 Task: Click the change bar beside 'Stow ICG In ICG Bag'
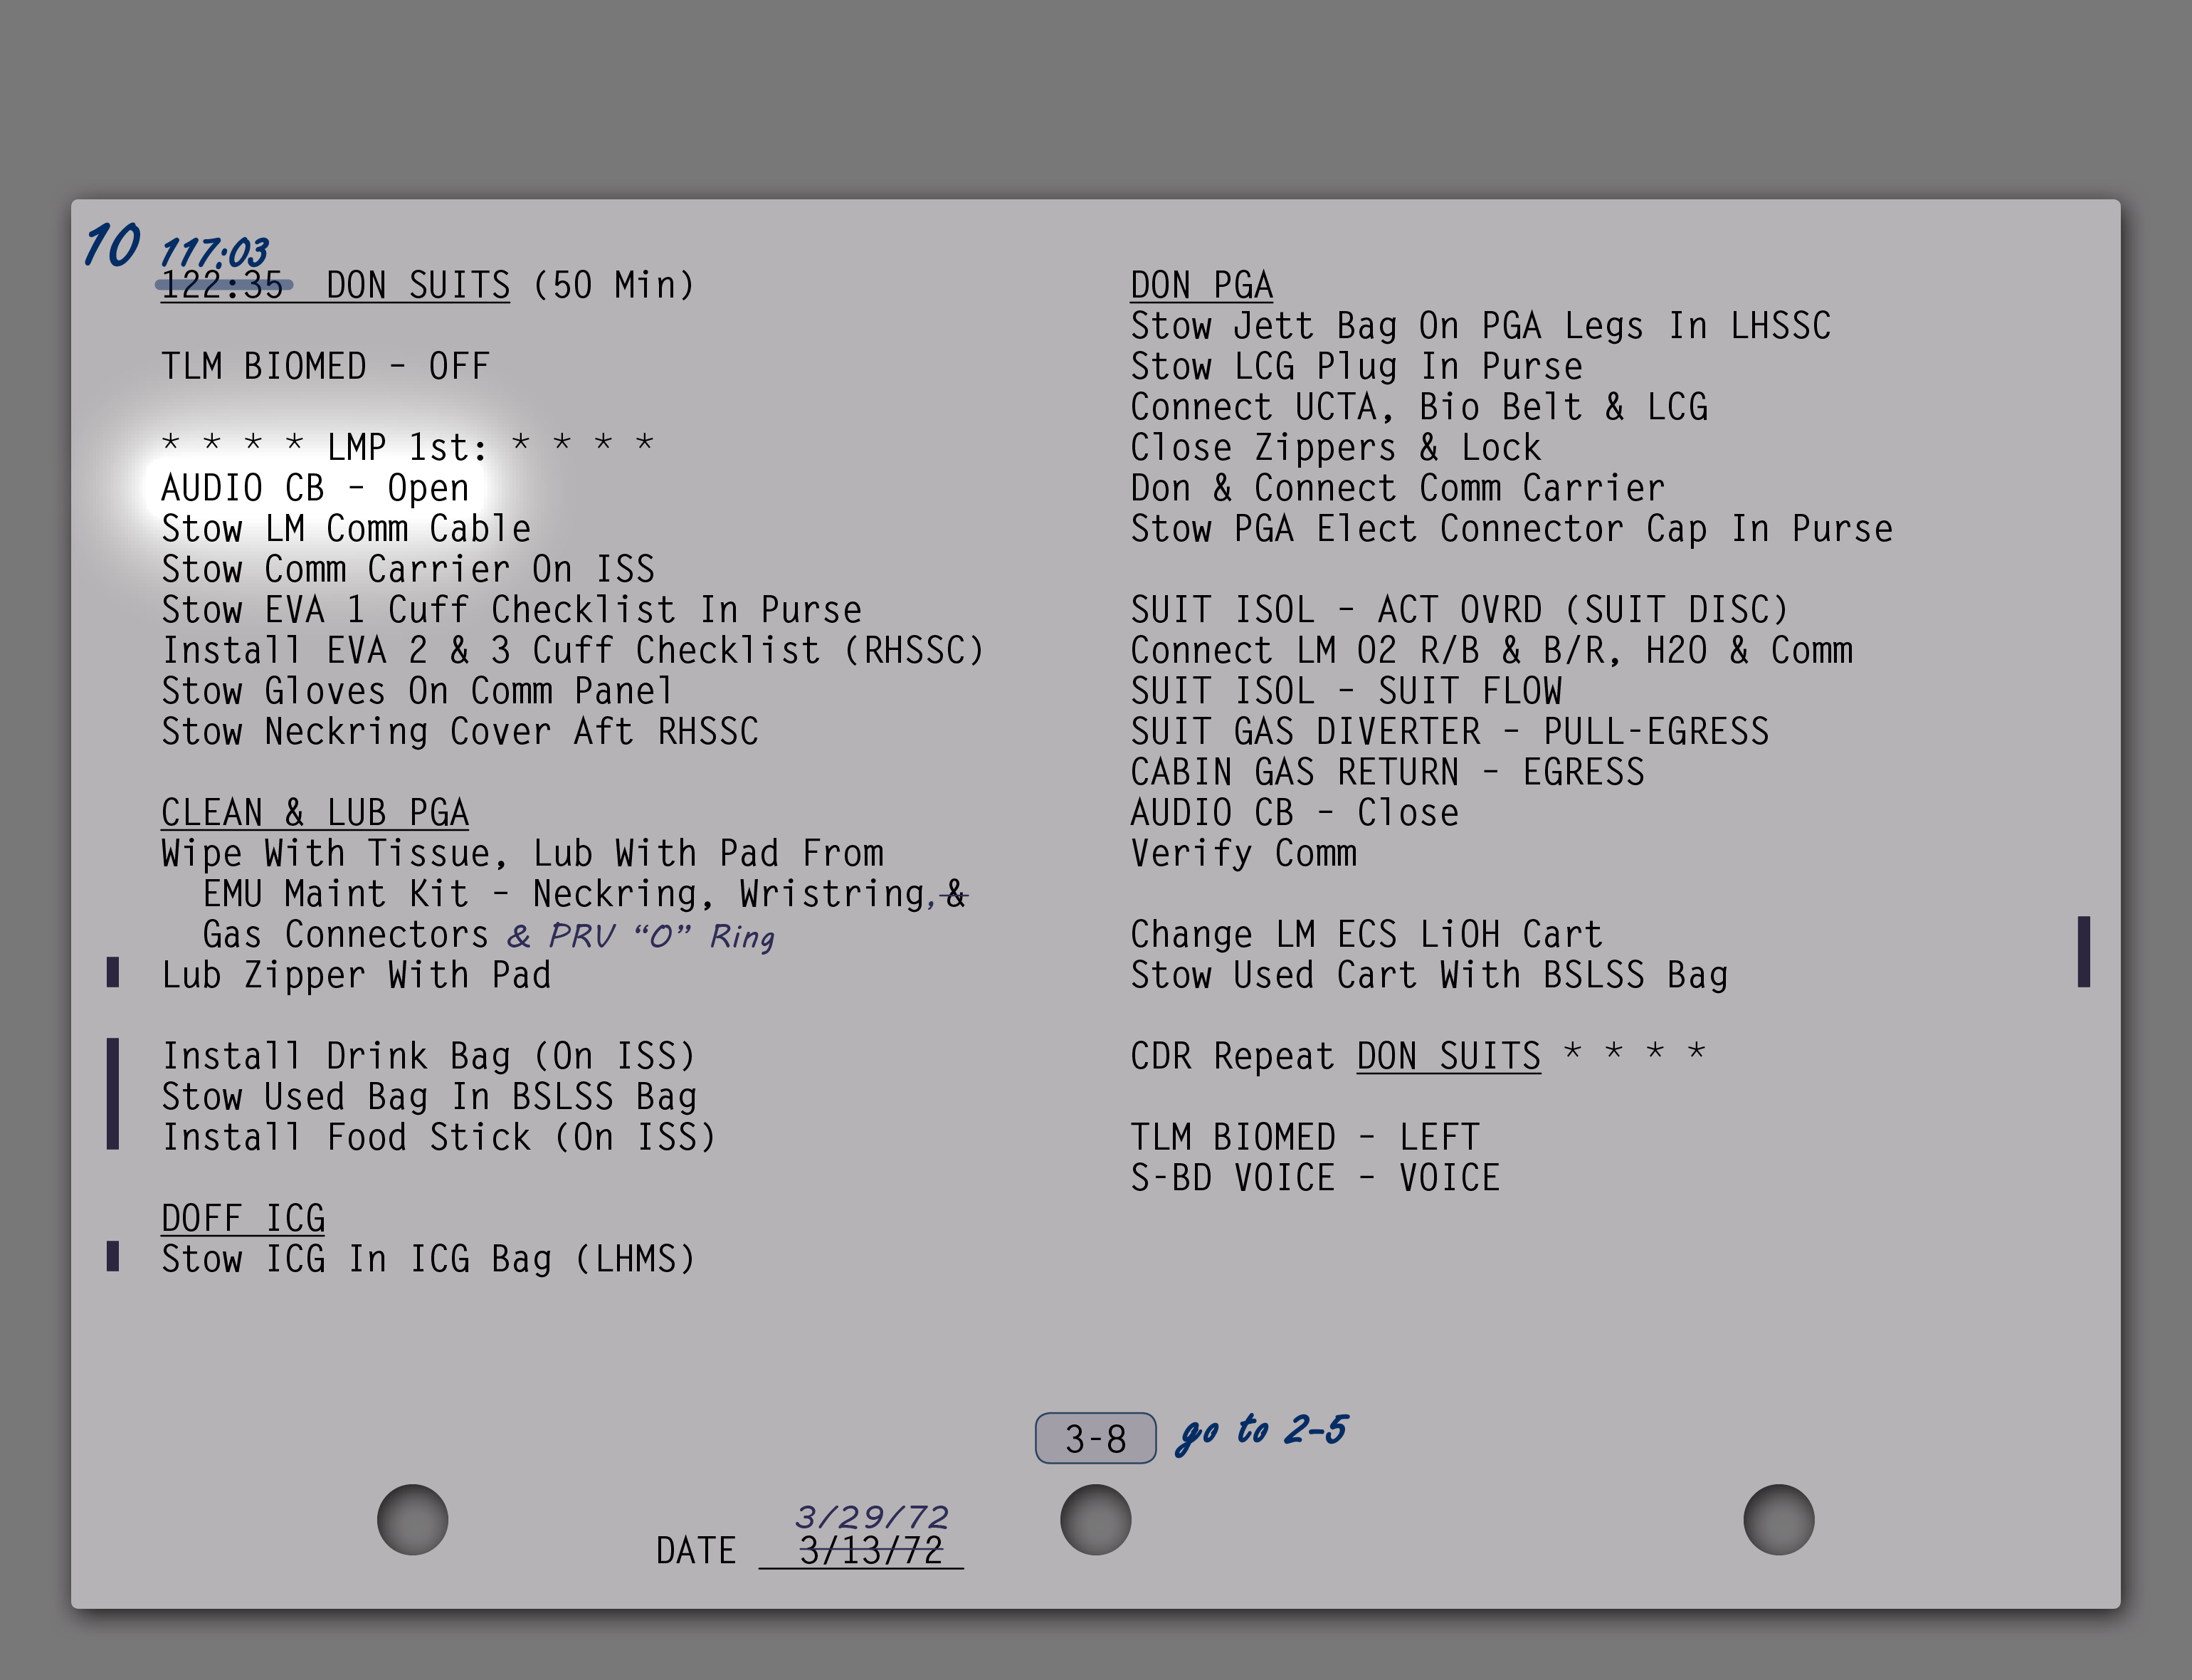pos(113,1256)
